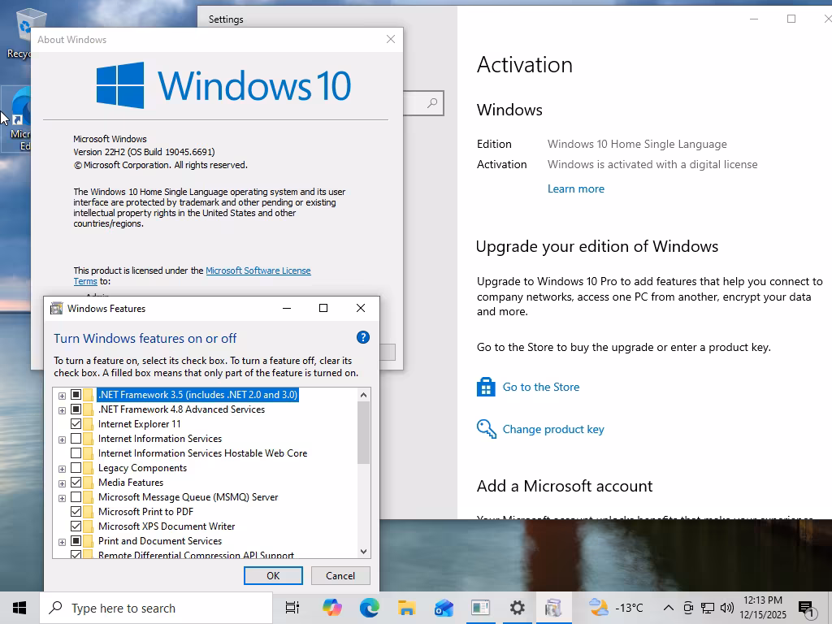Viewport: 832px width, 624px height.
Task: Expand the Media Features tree node
Action: (62, 483)
